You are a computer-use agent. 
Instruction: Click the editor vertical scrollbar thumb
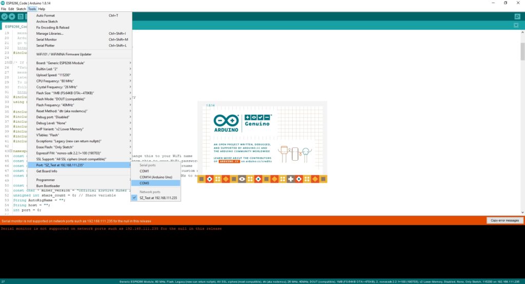(522, 52)
